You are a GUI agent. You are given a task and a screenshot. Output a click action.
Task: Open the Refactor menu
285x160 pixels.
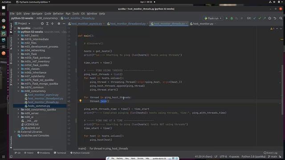coord(58,14)
